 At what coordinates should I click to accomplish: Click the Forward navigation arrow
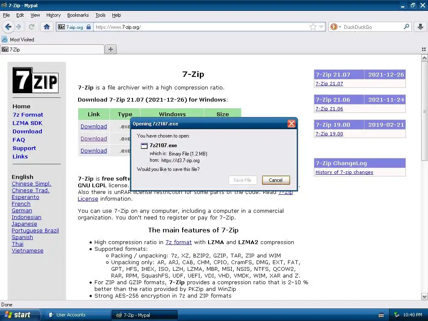(19, 27)
